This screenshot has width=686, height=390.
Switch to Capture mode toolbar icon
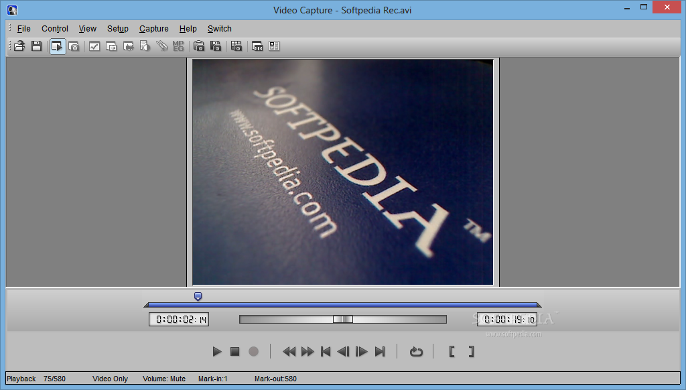pos(74,46)
